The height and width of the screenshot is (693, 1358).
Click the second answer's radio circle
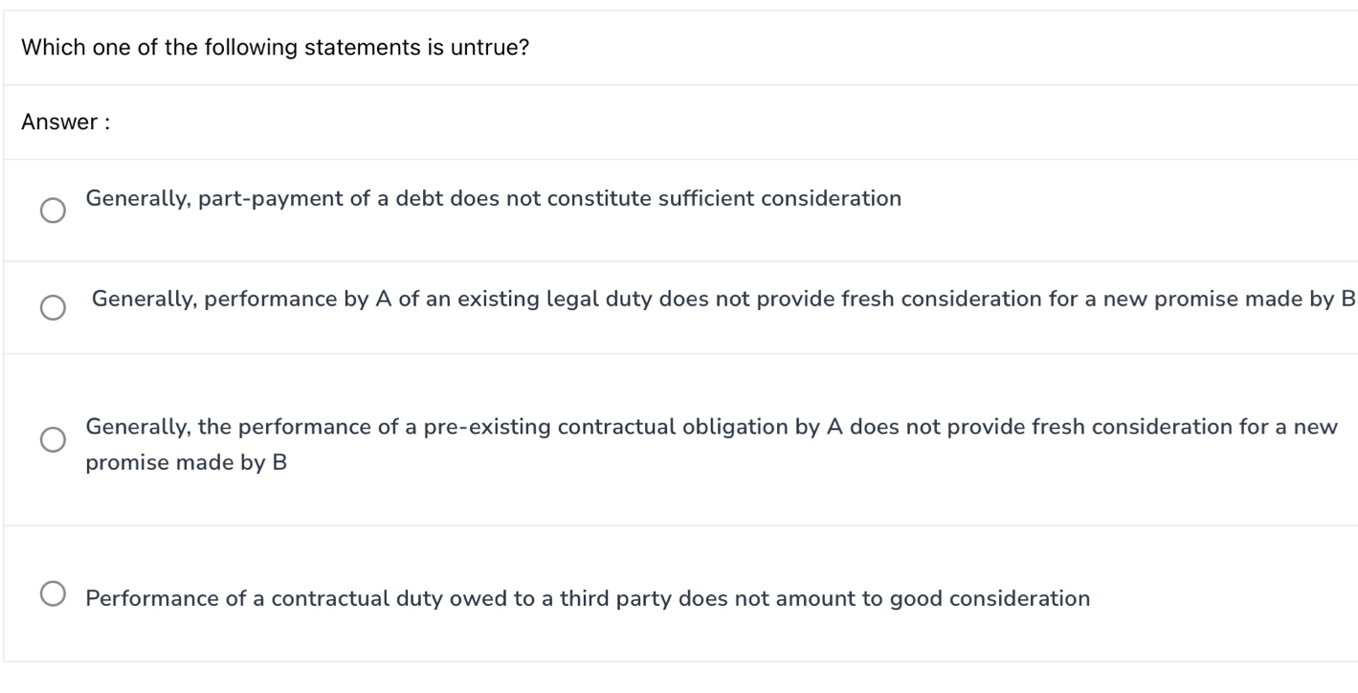[x=53, y=307]
